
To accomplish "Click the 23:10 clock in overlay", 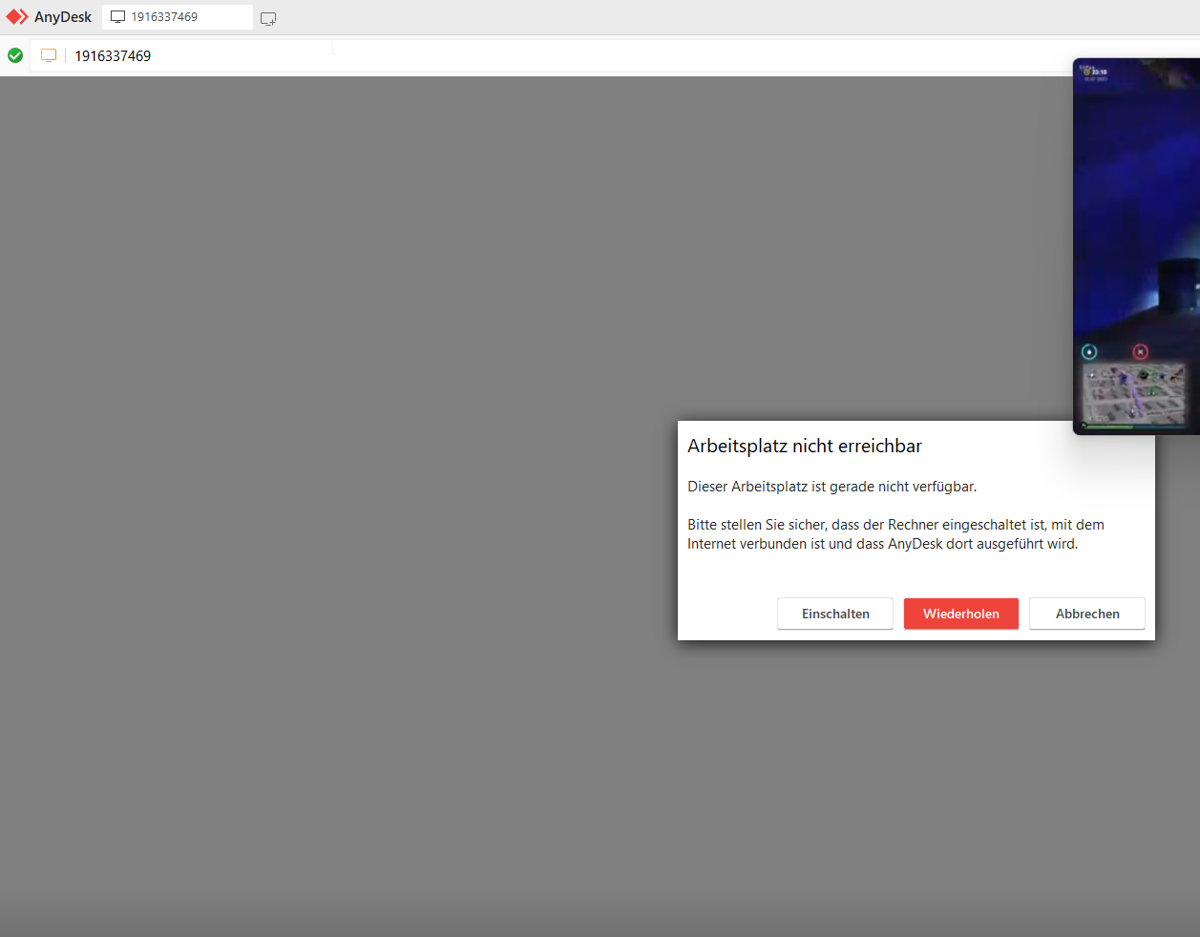I will coord(1099,73).
